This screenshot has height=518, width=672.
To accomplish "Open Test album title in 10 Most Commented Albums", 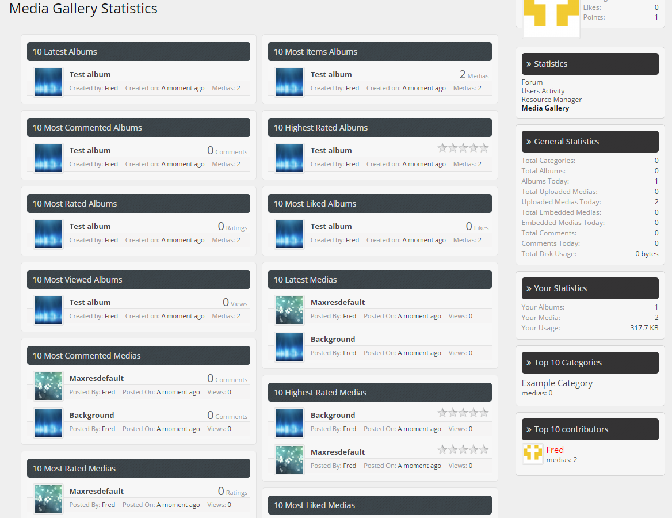I will [x=90, y=151].
